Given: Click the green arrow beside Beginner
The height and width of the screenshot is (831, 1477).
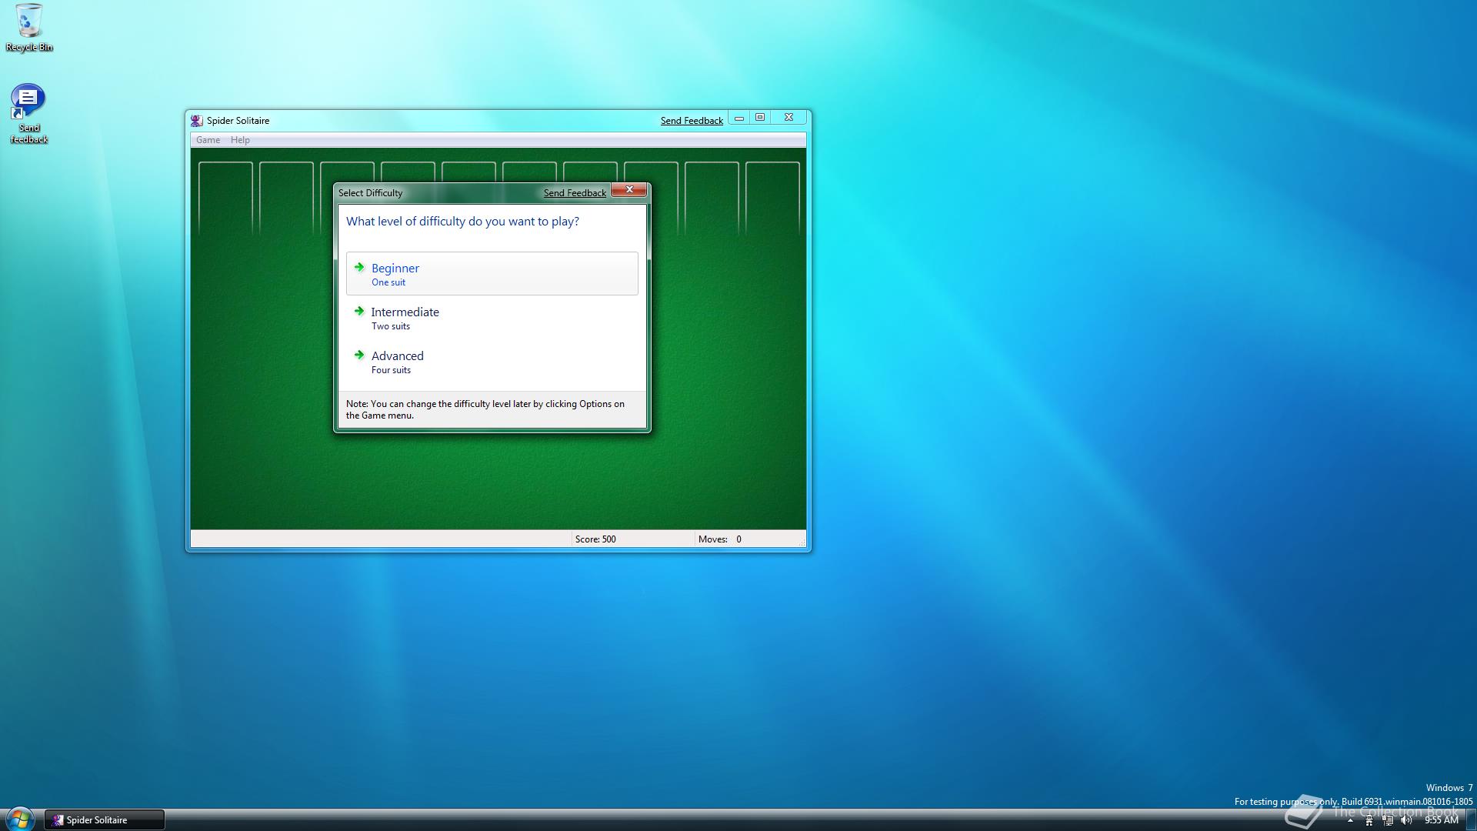Looking at the screenshot, I should [x=359, y=268].
